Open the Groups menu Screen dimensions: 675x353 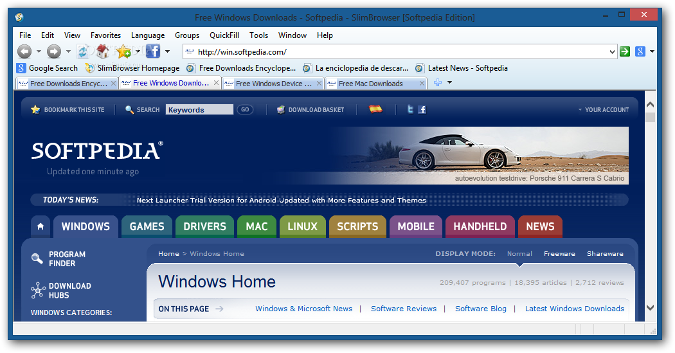pyautogui.click(x=187, y=35)
